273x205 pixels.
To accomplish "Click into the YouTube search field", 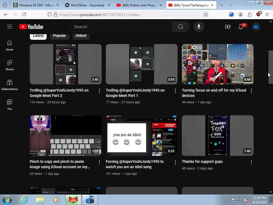I will [121, 27].
